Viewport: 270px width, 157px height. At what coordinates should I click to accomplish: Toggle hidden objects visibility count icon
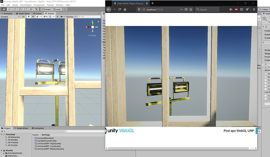tap(45, 17)
